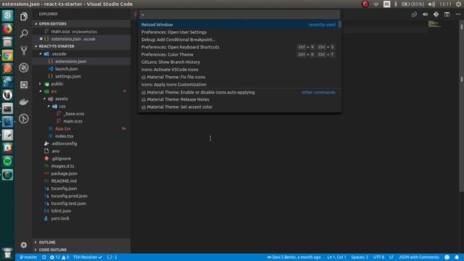The width and height of the screenshot is (464, 261).
Task: Open the editor More Actions menu
Action: (457, 14)
